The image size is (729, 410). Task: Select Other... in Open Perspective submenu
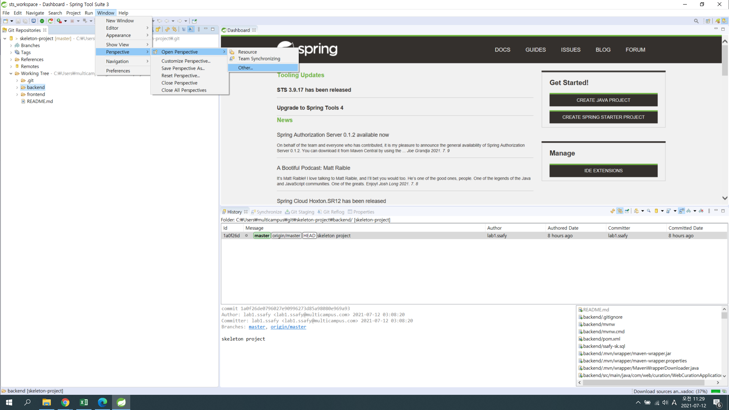point(245,68)
